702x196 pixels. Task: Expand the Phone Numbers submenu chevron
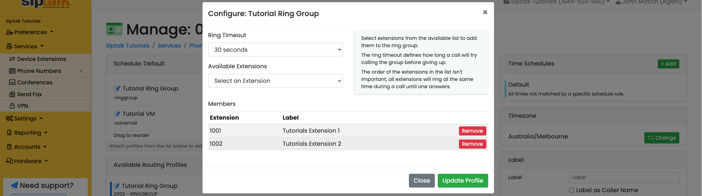(x=81, y=71)
